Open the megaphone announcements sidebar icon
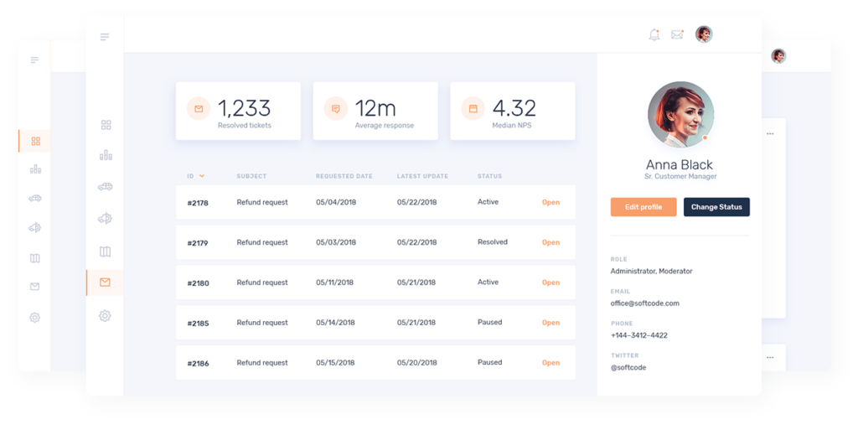The image size is (858, 425). click(106, 219)
